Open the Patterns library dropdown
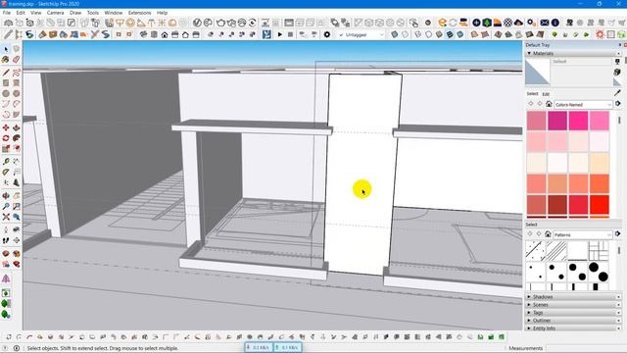 [584, 234]
